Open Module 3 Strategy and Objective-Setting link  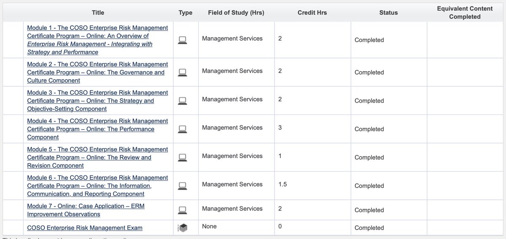coord(97,101)
